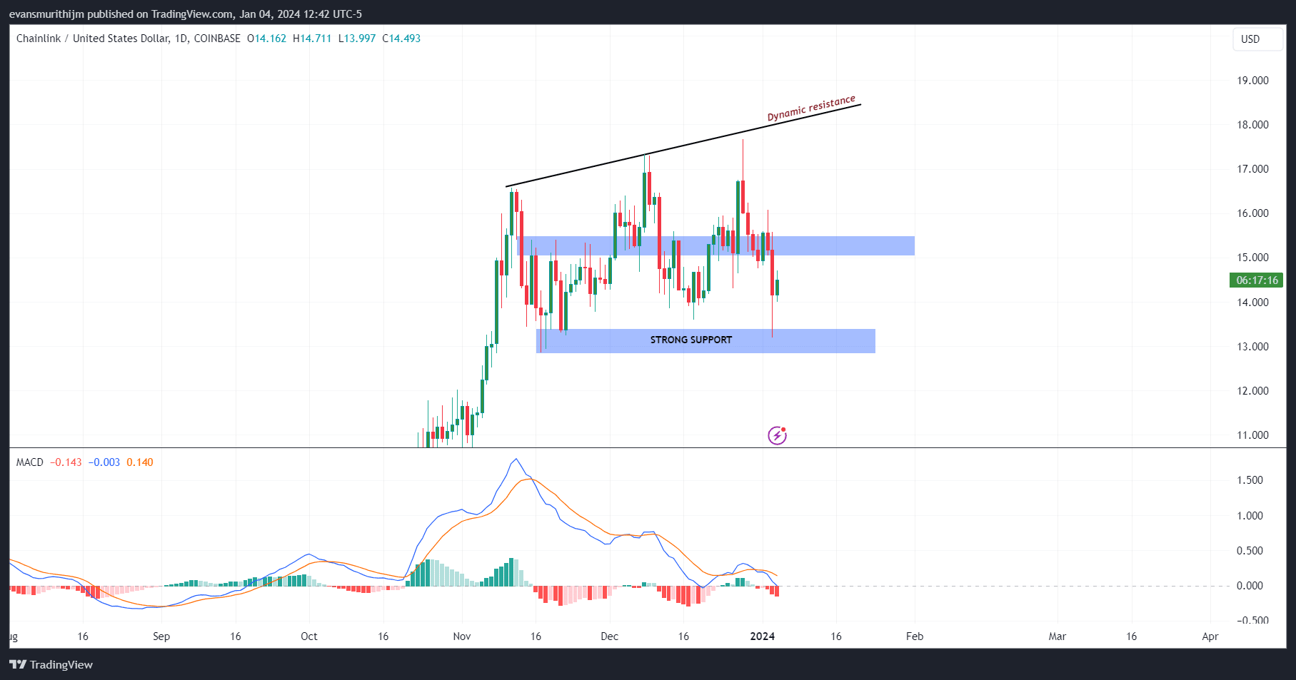This screenshot has height=680, width=1296.
Task: Click the STRONG SUPPORT label
Action: click(x=690, y=340)
